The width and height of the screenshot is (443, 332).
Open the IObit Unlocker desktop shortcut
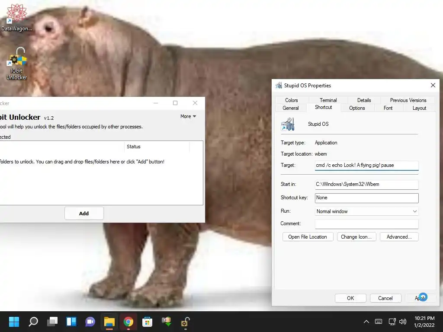17,64
